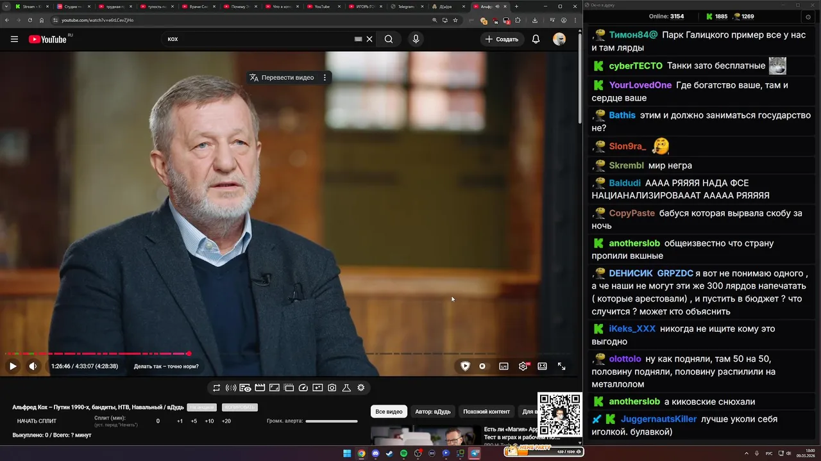
Task: Open the browser extensions puzzle icon
Action: 518,20
